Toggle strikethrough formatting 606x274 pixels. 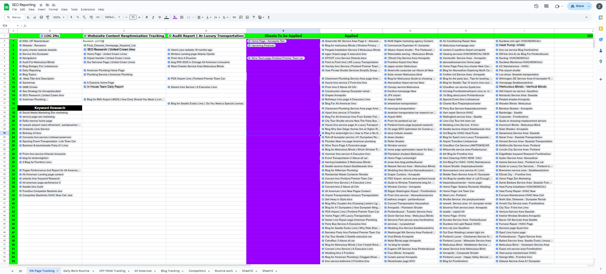coord(159,17)
